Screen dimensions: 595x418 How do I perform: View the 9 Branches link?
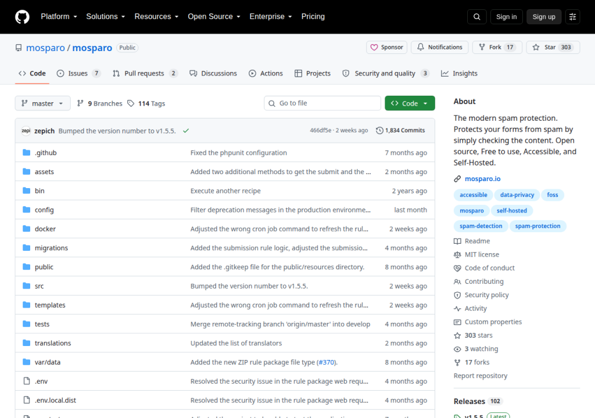tap(99, 103)
